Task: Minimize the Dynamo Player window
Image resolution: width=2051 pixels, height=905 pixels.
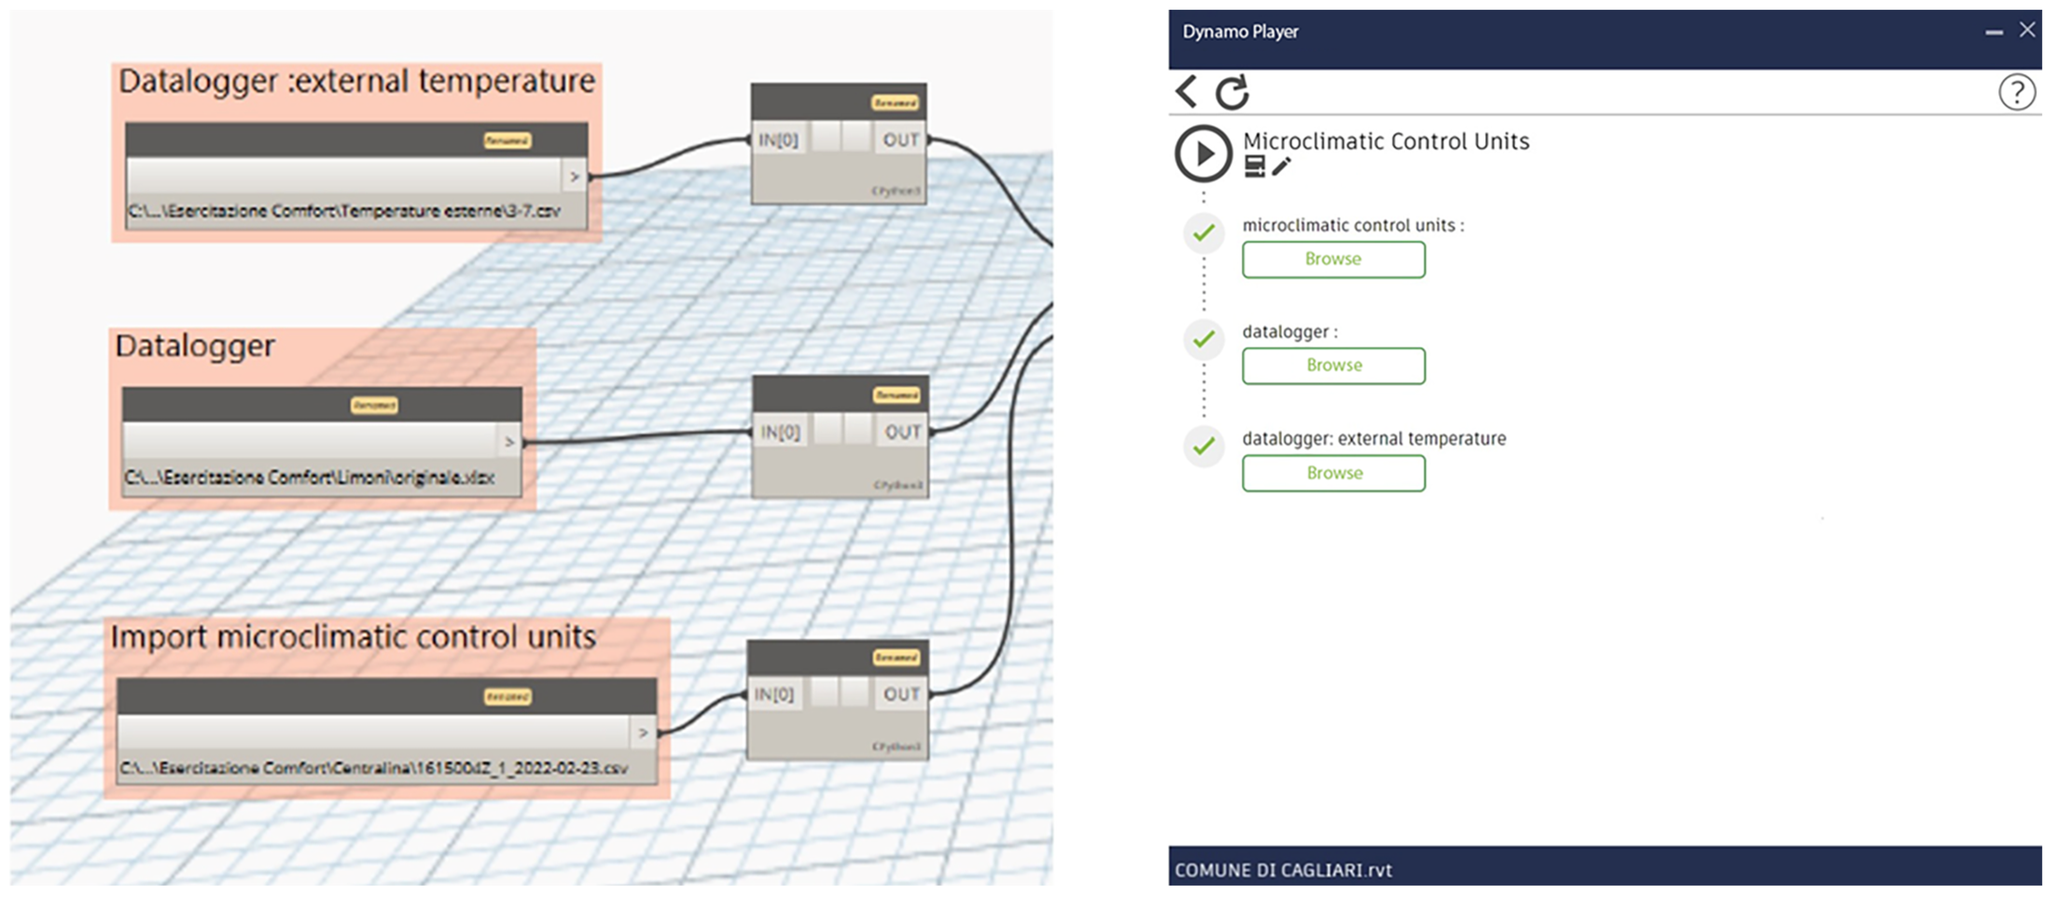Action: [1994, 32]
